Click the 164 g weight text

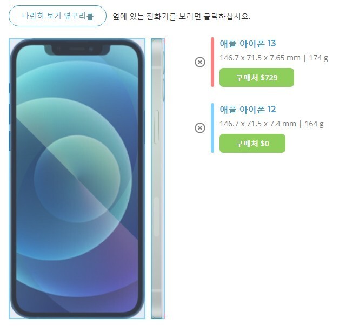tap(314, 124)
